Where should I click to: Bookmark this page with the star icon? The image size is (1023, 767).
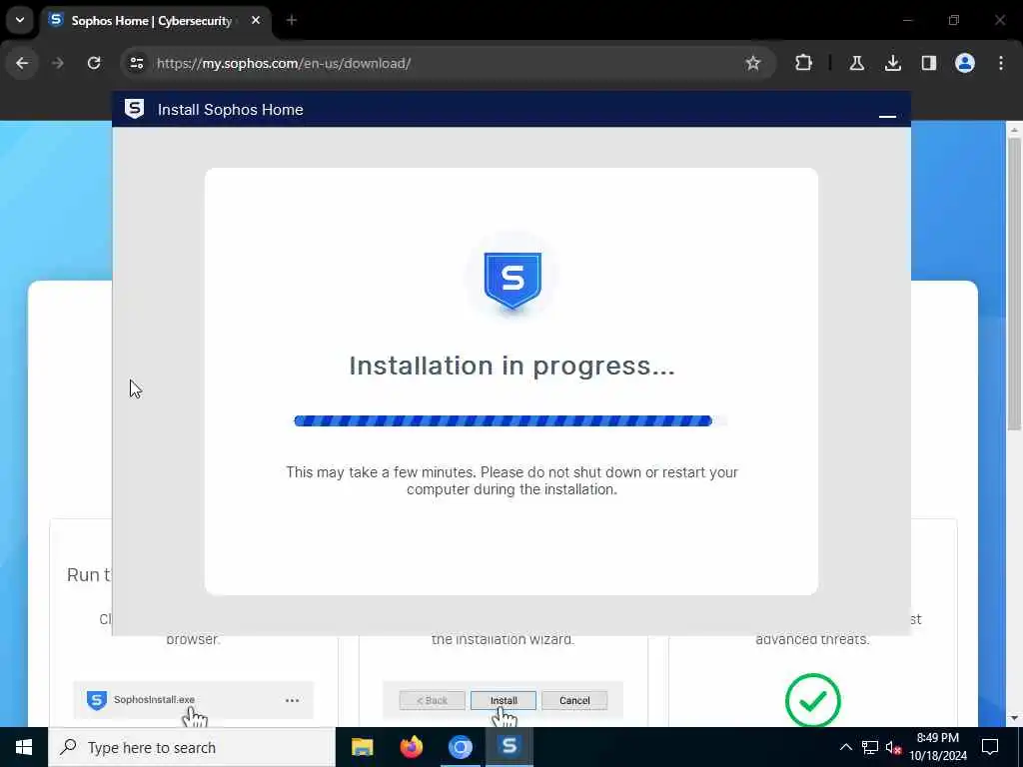(x=753, y=63)
